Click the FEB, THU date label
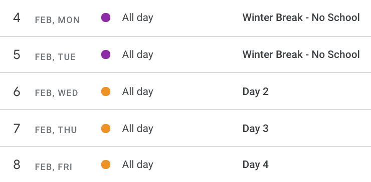The height and width of the screenshot is (182, 371). coord(56,130)
